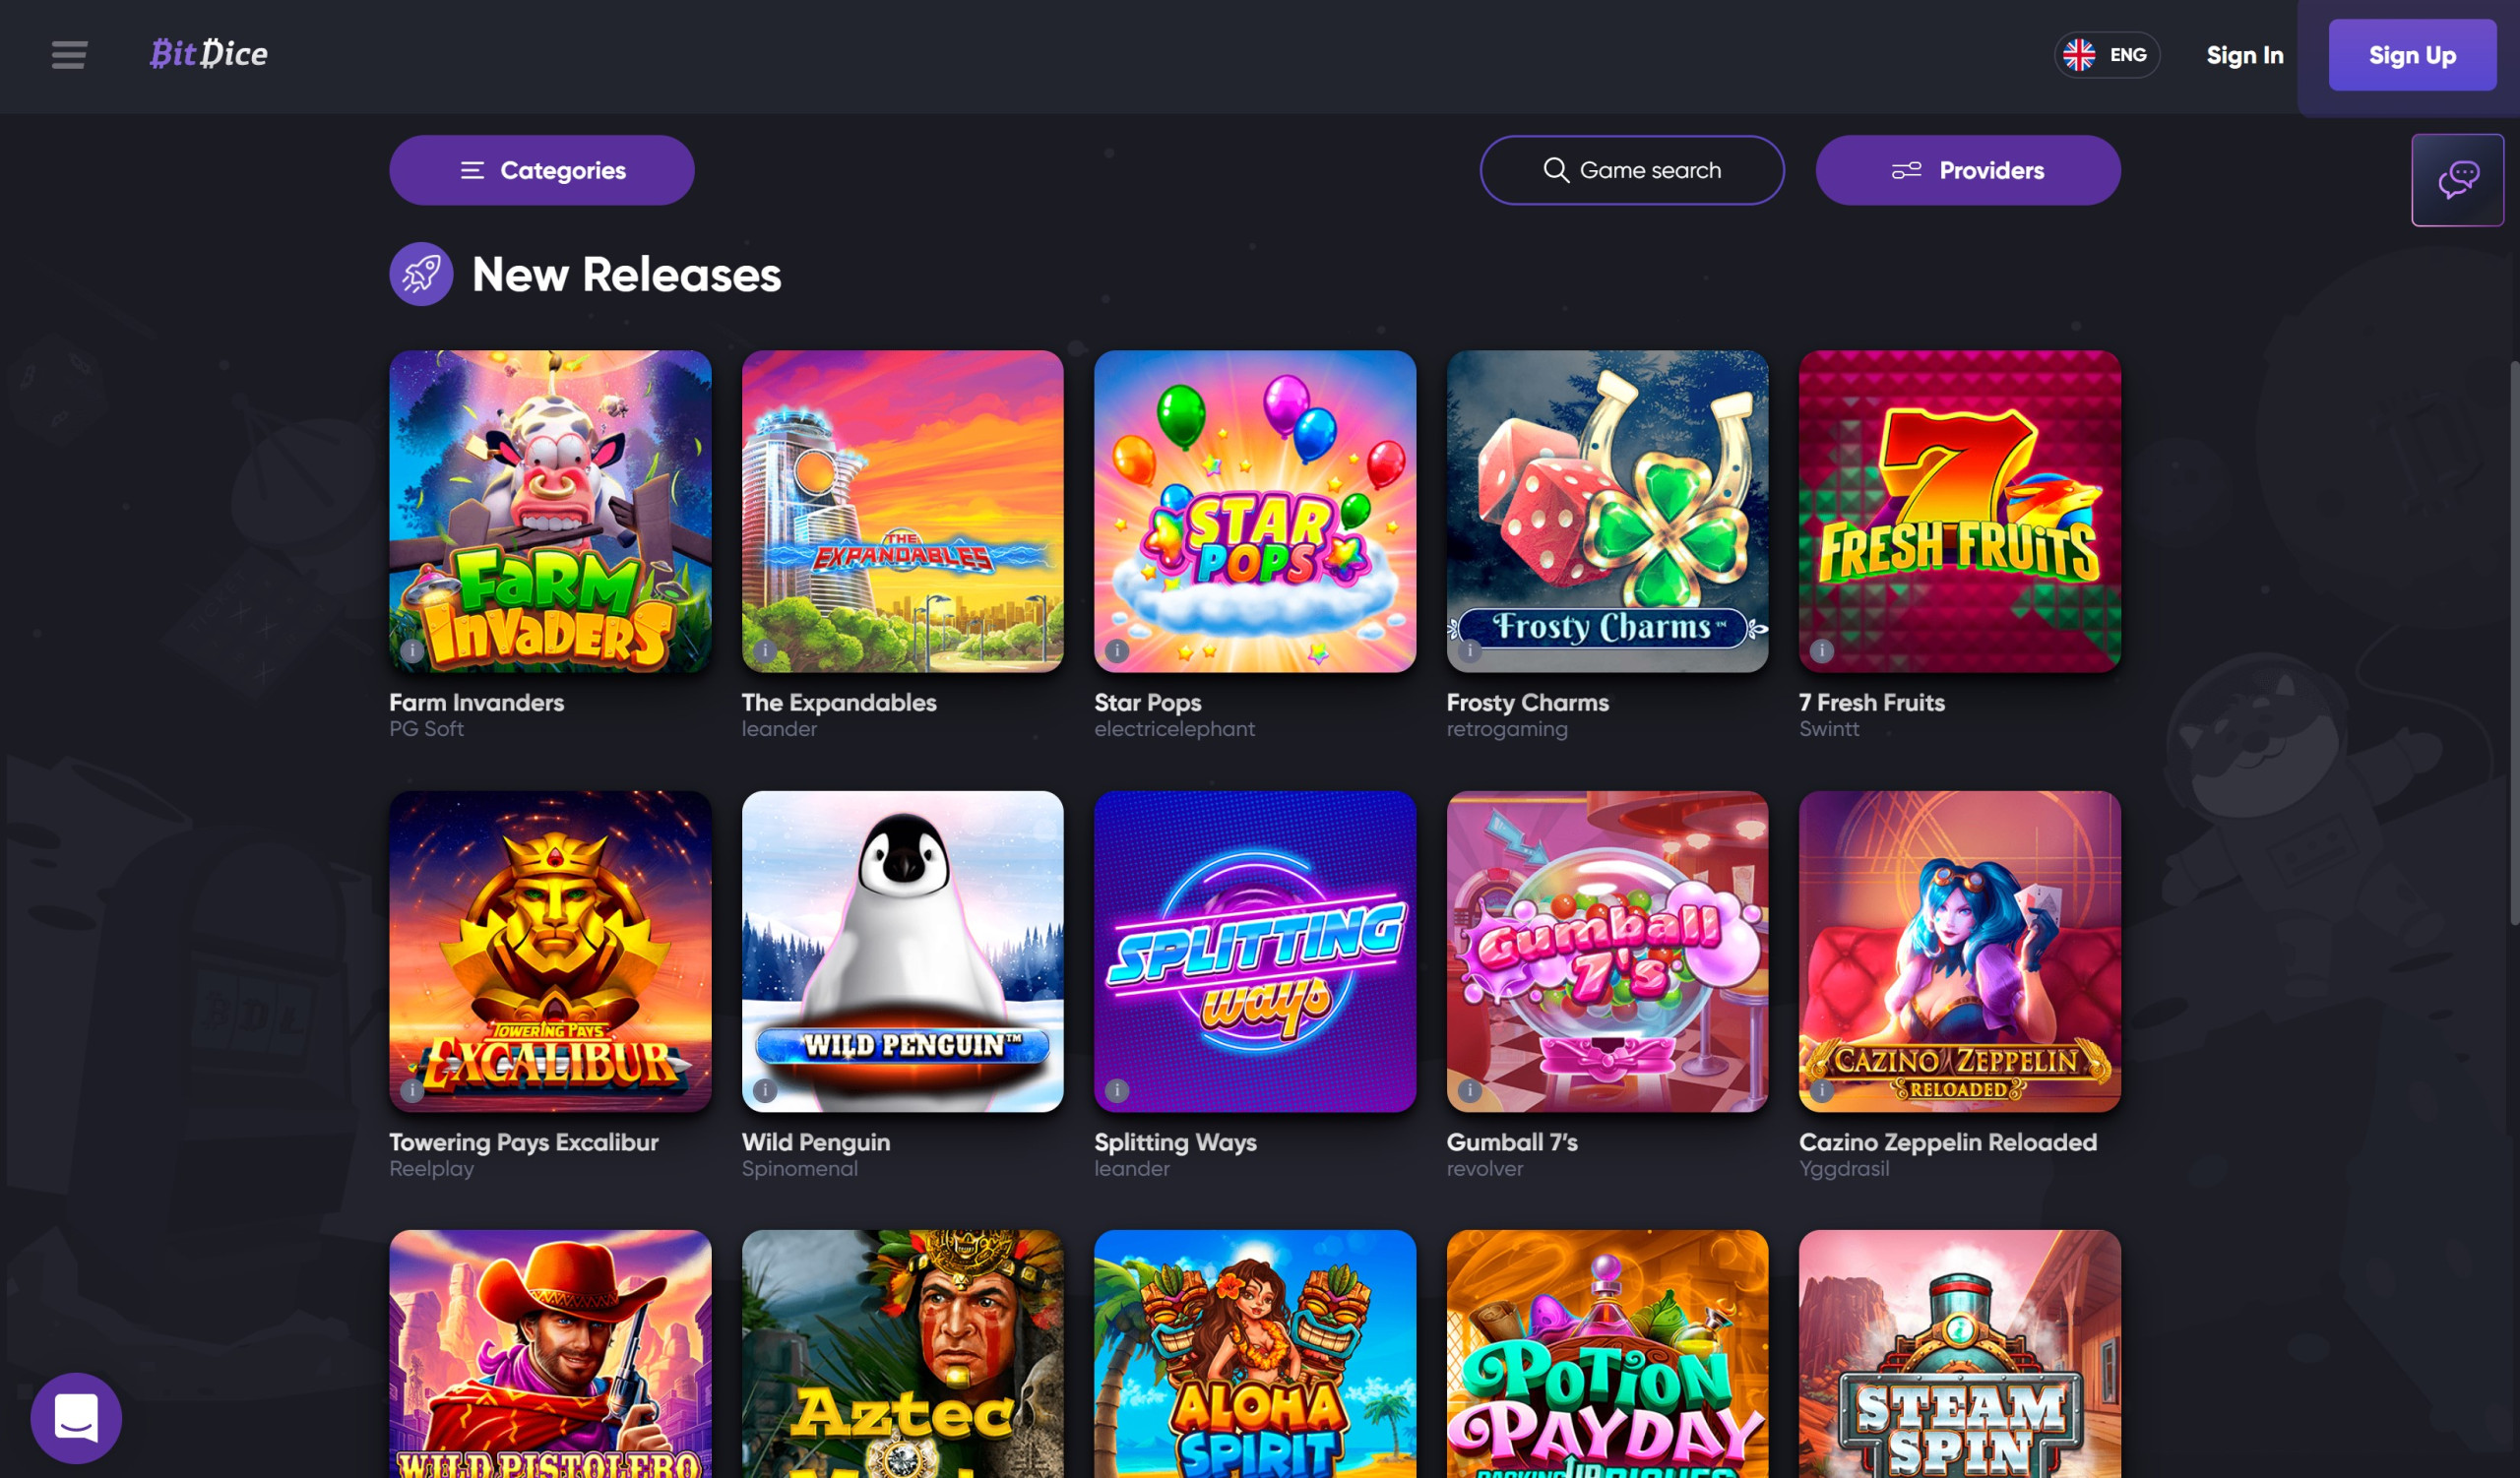Open the Cazino Zeppelin Reloaded thumbnail

[1960, 952]
